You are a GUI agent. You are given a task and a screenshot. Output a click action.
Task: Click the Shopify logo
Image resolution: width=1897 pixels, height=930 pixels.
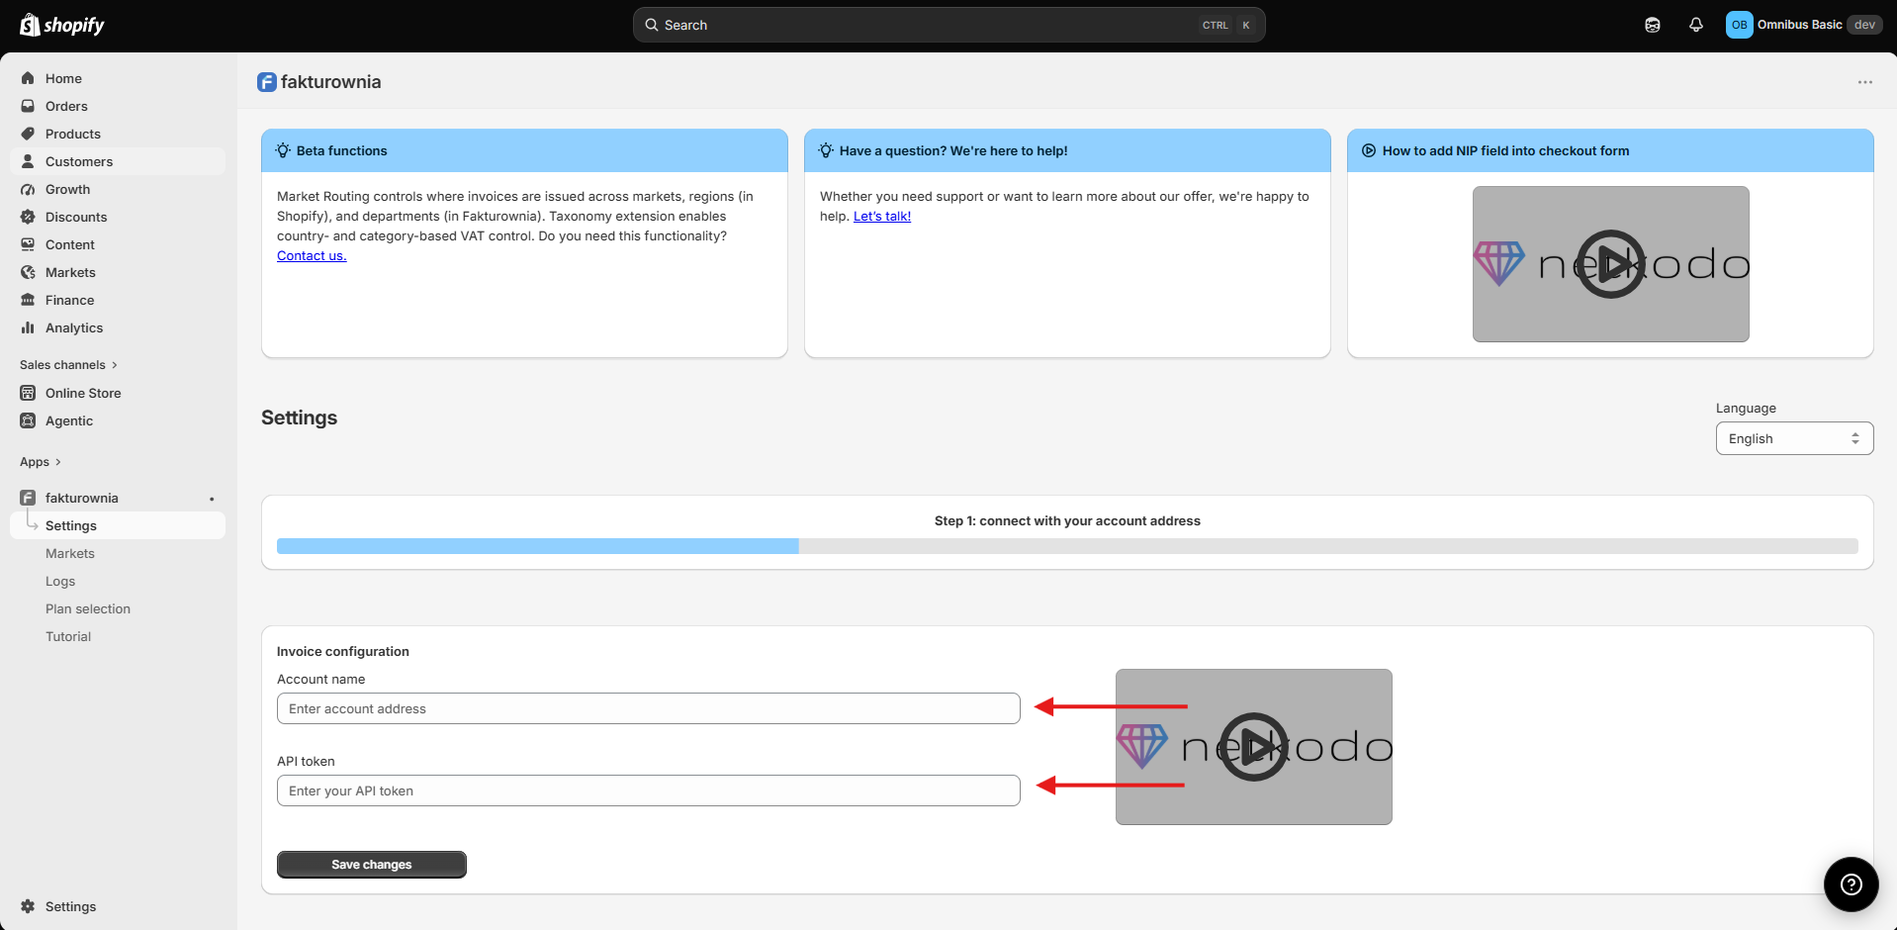pyautogui.click(x=62, y=25)
